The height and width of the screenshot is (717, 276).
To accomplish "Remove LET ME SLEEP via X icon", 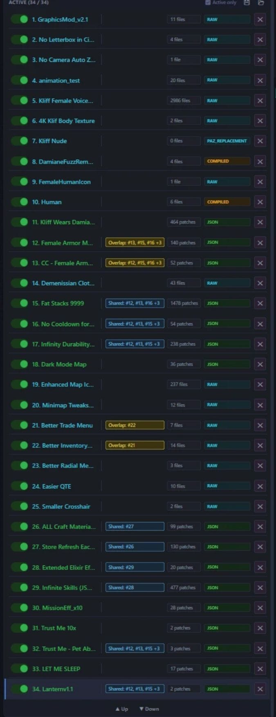I will coord(260,669).
